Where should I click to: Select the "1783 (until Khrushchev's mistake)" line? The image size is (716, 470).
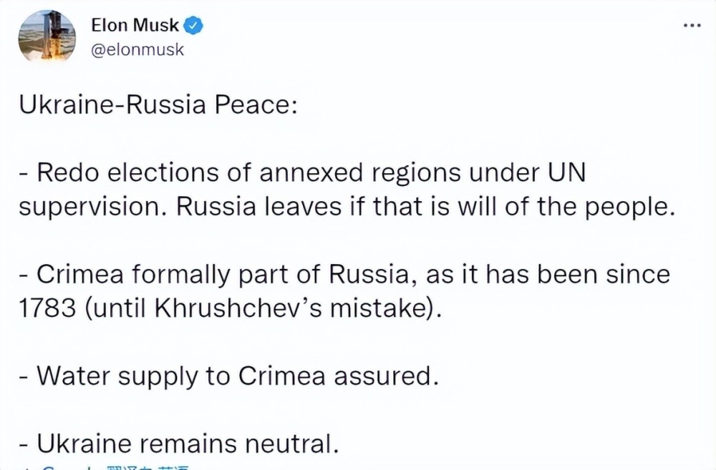point(231,308)
